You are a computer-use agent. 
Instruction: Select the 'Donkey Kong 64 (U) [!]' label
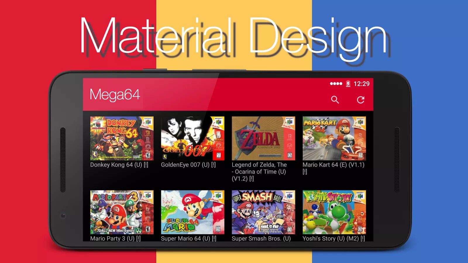119,165
